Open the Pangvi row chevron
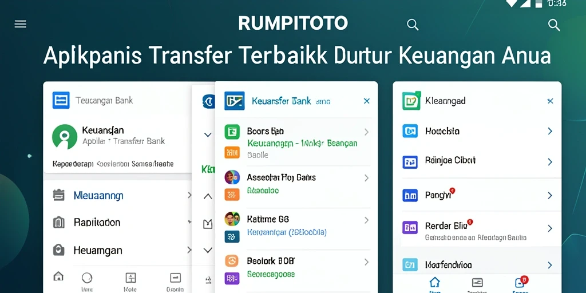This screenshot has height=293, width=586. pyautogui.click(x=550, y=196)
